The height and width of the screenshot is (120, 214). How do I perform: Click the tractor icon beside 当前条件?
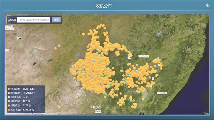click(x=9, y=88)
